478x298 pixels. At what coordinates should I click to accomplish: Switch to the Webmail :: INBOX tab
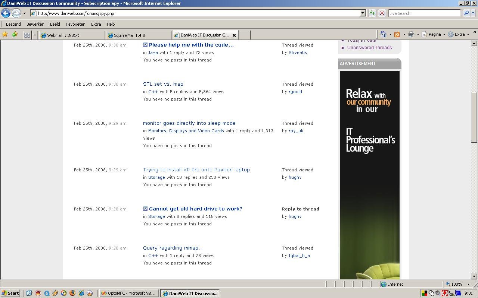coord(72,35)
